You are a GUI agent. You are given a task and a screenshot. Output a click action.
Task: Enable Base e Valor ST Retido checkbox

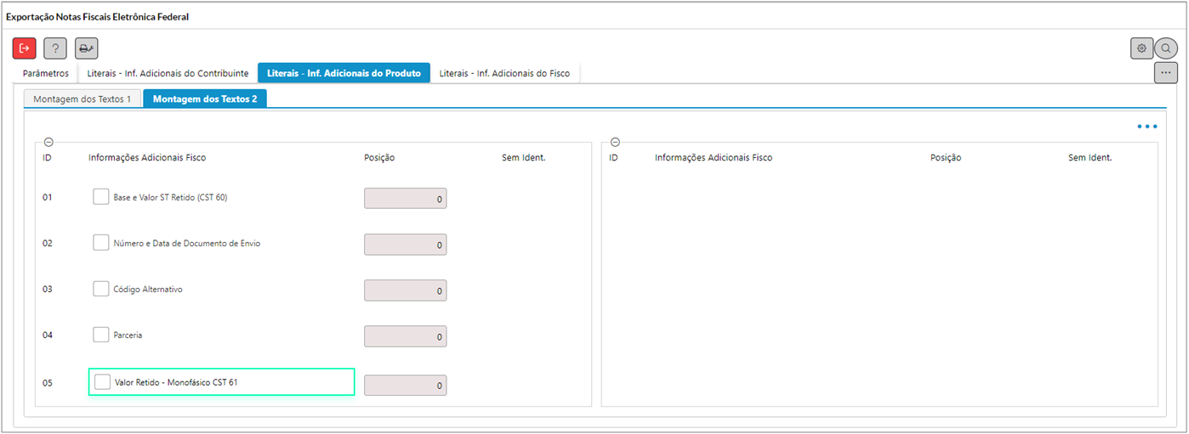coord(101,197)
